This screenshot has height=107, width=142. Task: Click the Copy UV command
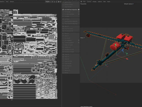coord(71,54)
